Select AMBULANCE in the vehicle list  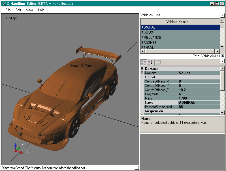[180, 37]
